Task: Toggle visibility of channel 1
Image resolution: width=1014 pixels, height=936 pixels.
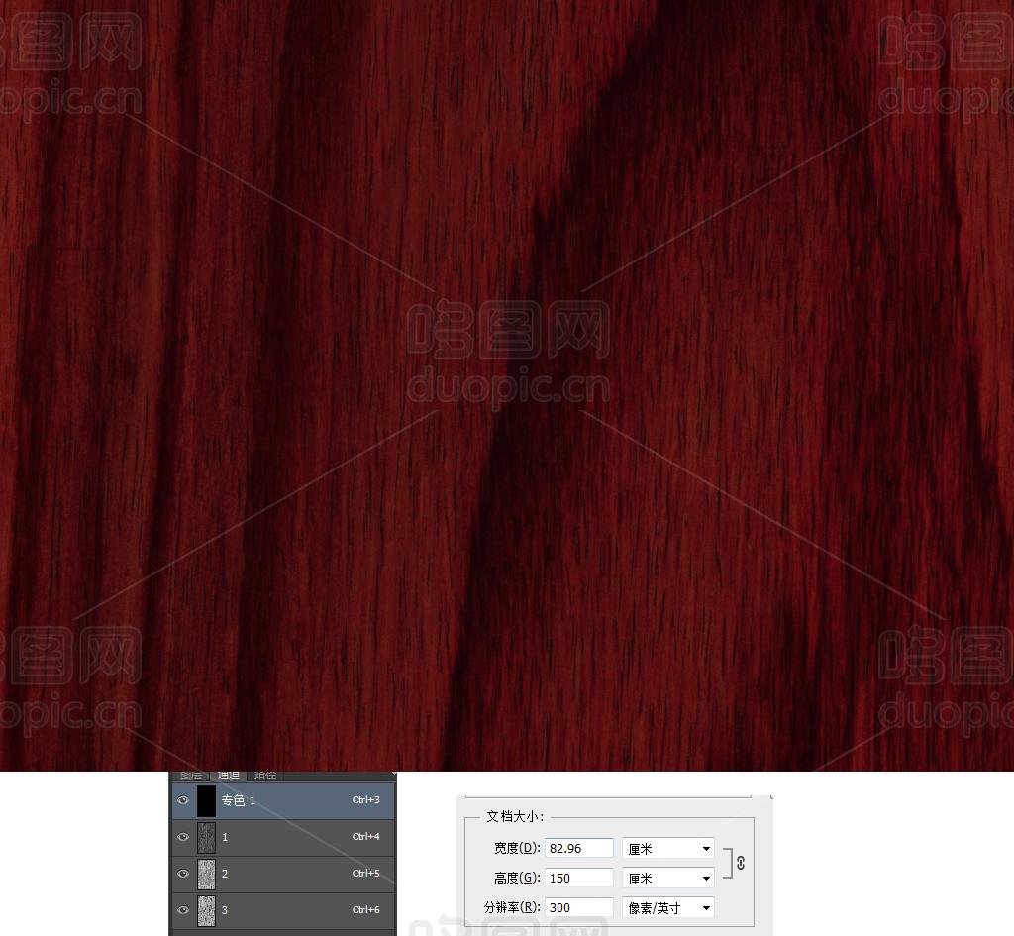Action: tap(183, 837)
